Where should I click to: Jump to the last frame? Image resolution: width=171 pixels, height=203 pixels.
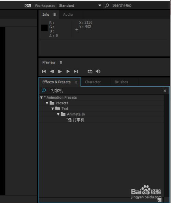pos(76,71)
